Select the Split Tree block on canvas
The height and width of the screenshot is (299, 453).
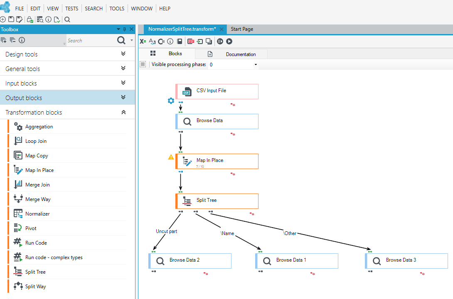[217, 201]
